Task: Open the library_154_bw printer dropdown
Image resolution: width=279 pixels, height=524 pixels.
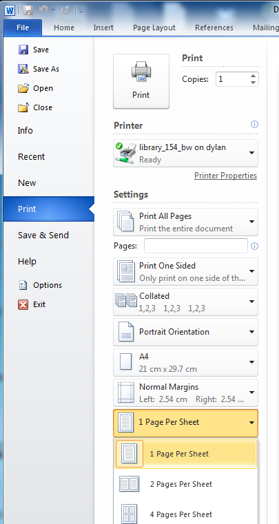Action: 186,153
